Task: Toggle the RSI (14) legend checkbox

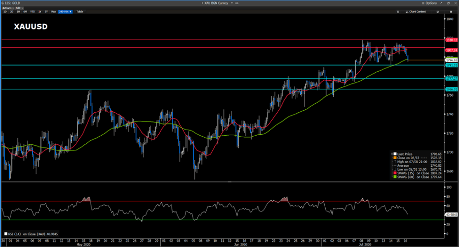Action: pos(6,234)
